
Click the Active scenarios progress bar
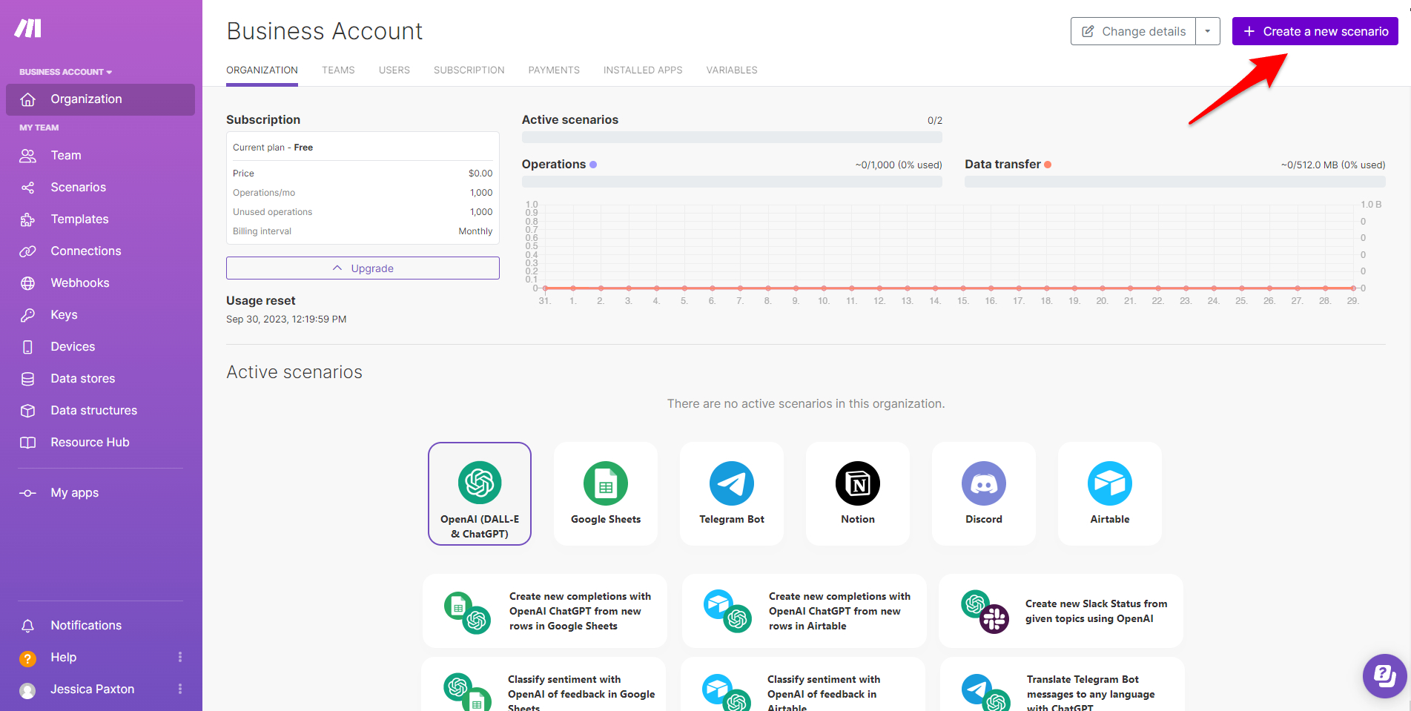(x=732, y=137)
